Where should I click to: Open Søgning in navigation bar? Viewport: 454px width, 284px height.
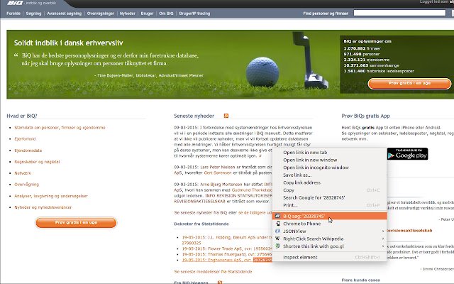(x=33, y=13)
